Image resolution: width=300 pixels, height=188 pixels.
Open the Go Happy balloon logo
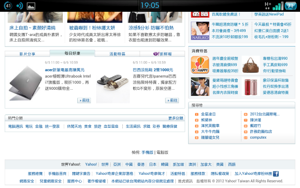click(x=200, y=65)
